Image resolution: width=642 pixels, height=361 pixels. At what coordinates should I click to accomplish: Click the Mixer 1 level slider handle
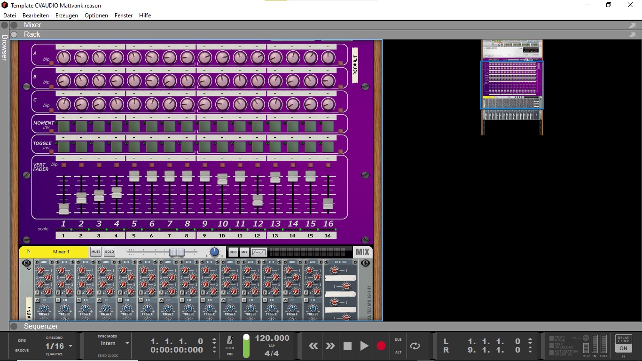pos(177,252)
